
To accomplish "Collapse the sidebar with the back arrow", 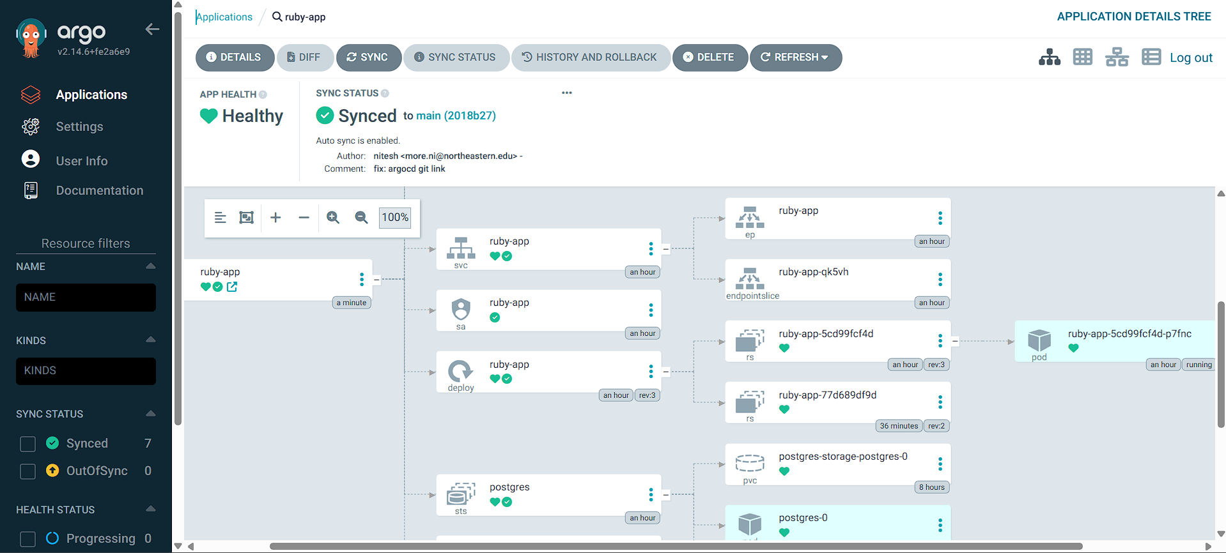I will [152, 29].
